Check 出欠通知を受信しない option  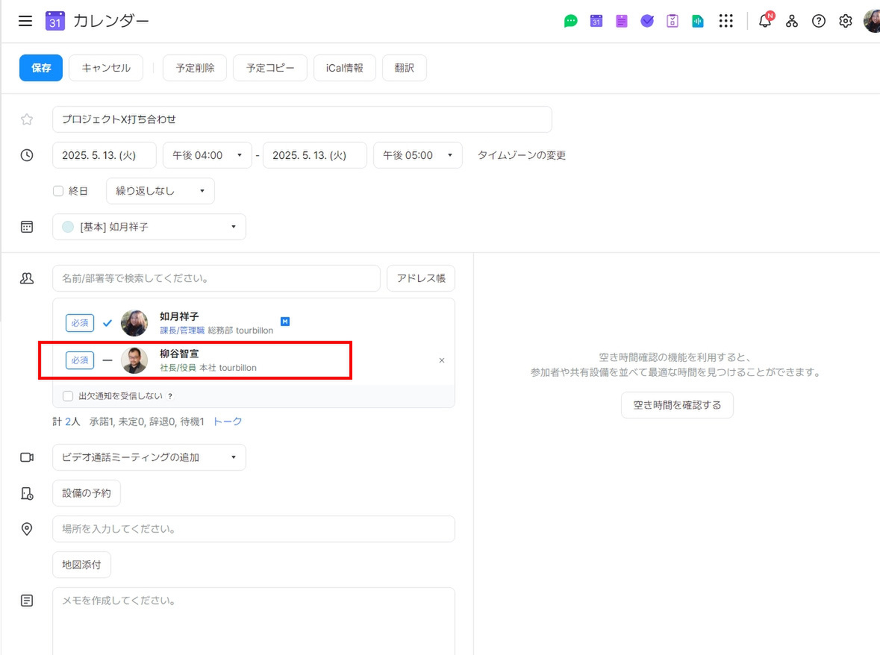pos(68,396)
